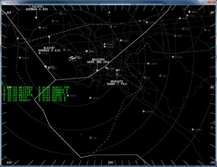Viewport: 217px width, 167px height.
Task: Click the 90 compass bearing label
Action: coord(212,88)
